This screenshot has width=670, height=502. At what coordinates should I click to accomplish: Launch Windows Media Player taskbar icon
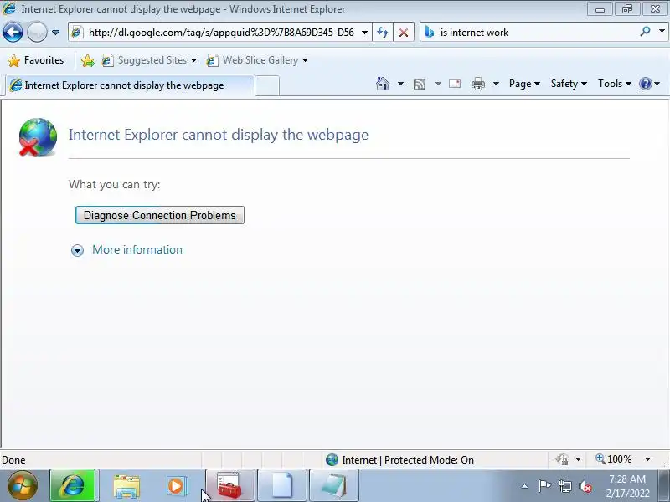click(176, 486)
